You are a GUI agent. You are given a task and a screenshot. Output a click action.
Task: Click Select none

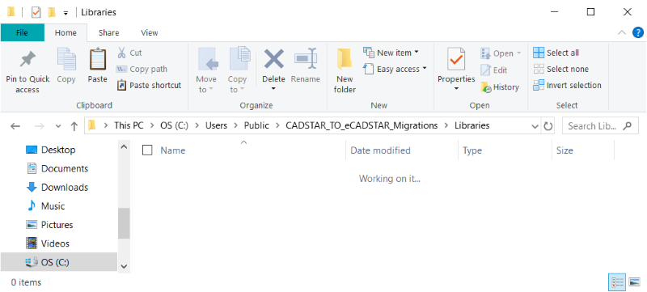click(x=560, y=69)
